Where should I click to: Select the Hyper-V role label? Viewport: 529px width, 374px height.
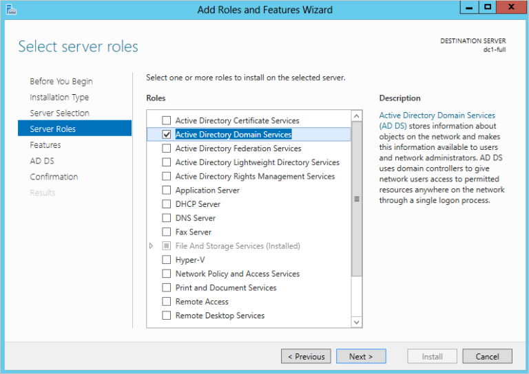pos(190,260)
